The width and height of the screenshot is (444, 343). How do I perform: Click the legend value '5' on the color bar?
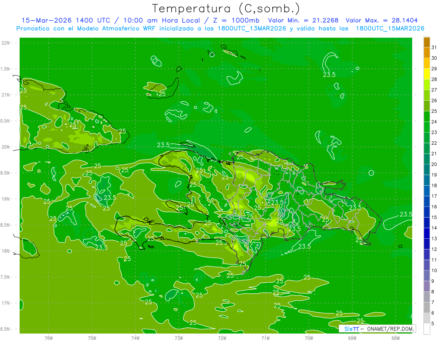(x=433, y=324)
